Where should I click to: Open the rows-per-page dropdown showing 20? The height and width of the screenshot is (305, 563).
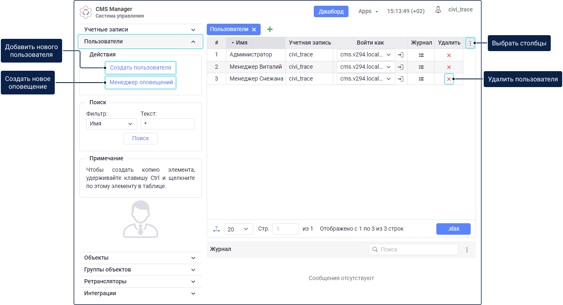pos(239,229)
